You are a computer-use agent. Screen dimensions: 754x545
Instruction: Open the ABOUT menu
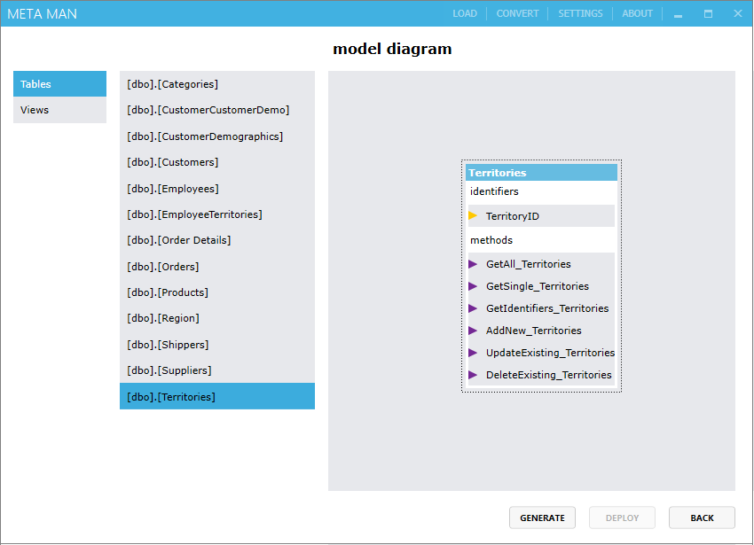click(637, 13)
